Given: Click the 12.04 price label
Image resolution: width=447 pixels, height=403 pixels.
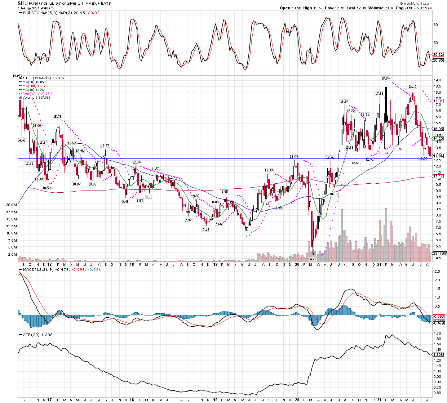Looking at the screenshot, I should point(136,162).
